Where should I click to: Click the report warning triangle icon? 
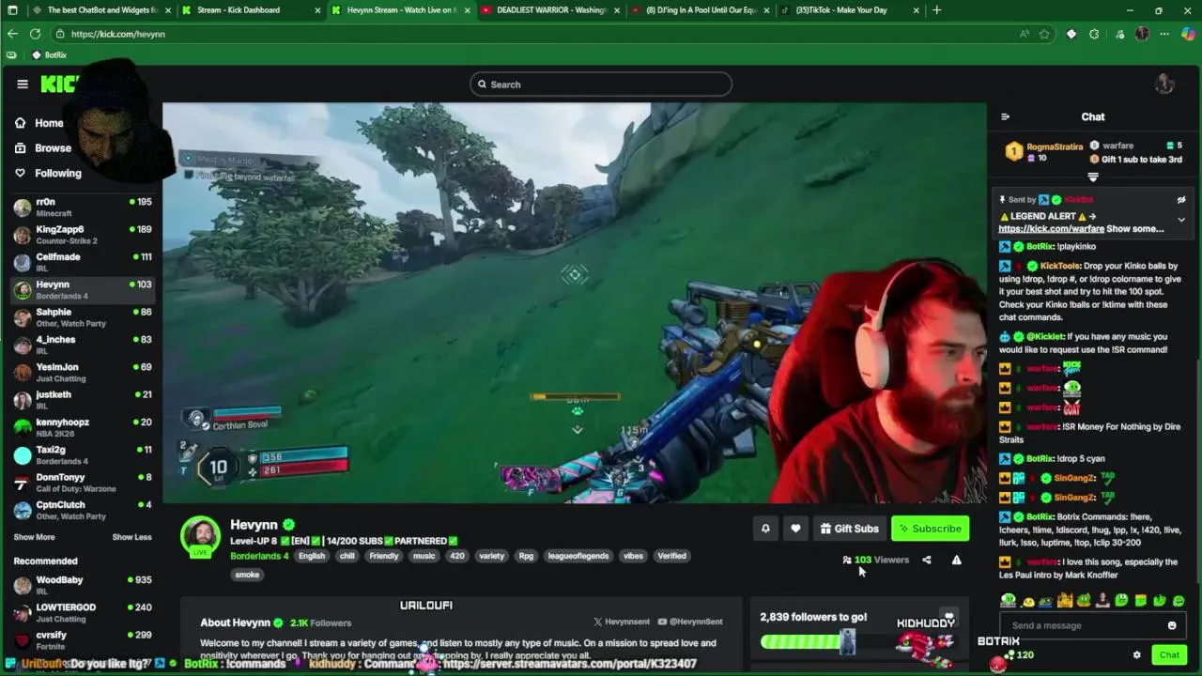tap(956, 560)
